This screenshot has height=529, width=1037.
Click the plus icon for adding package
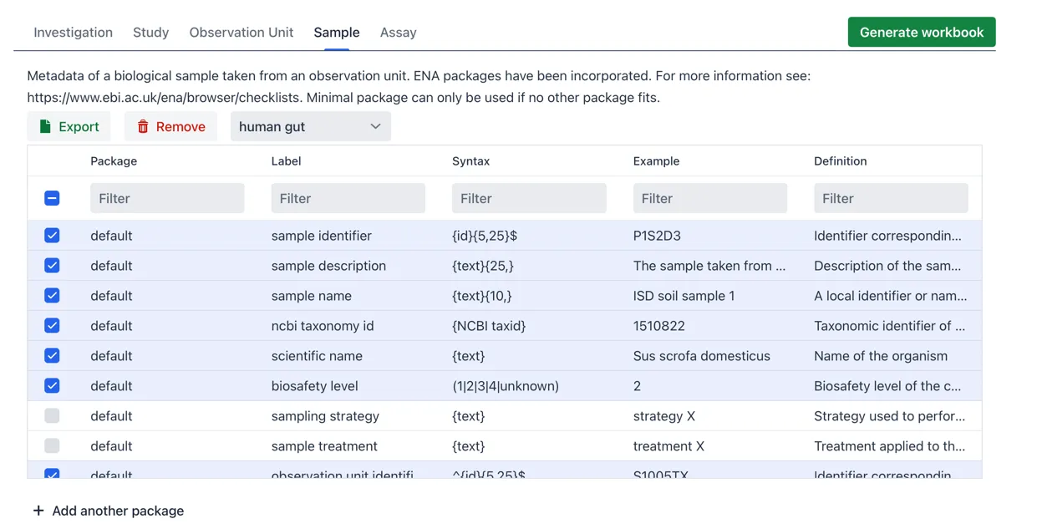point(38,511)
